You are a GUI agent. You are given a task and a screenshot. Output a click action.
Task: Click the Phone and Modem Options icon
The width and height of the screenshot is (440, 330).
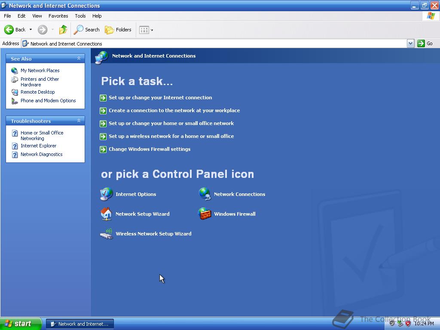click(x=15, y=101)
